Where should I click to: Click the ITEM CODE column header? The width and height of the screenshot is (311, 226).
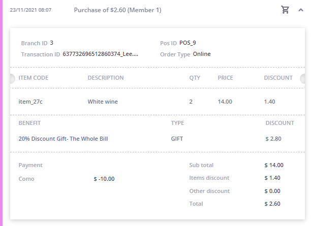[x=34, y=78]
